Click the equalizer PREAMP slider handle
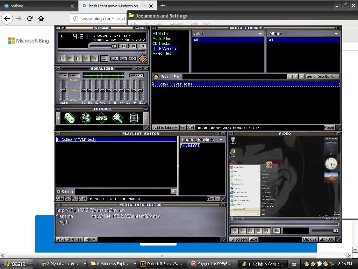 63,90
